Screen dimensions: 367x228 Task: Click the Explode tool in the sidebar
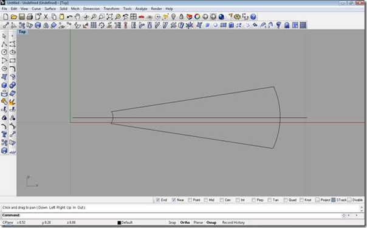tap(12, 102)
